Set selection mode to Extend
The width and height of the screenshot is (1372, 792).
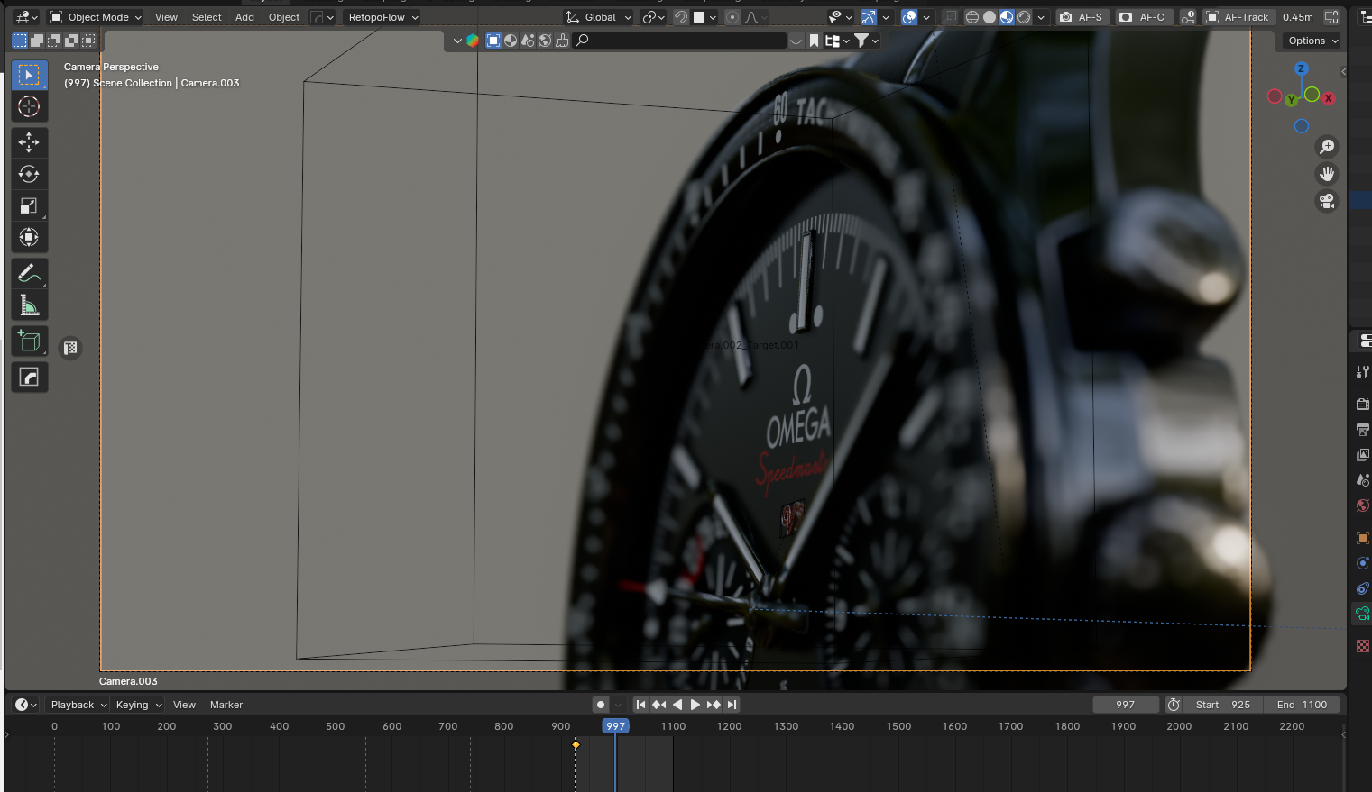tap(37, 41)
